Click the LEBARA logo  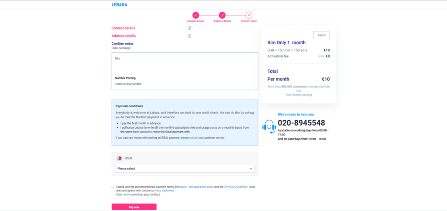coord(120,4)
